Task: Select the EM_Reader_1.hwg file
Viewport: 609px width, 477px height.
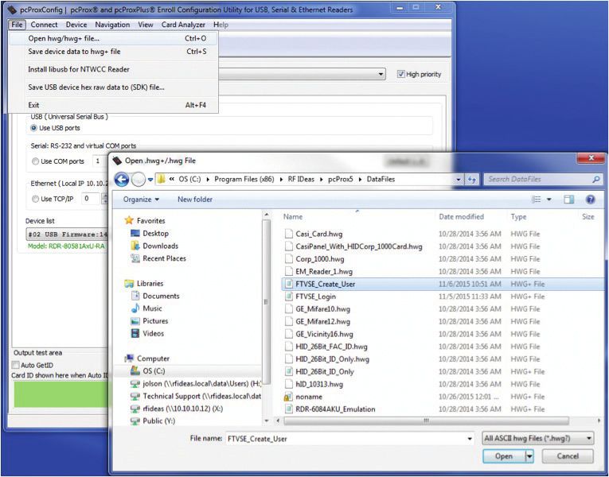Action: click(324, 271)
